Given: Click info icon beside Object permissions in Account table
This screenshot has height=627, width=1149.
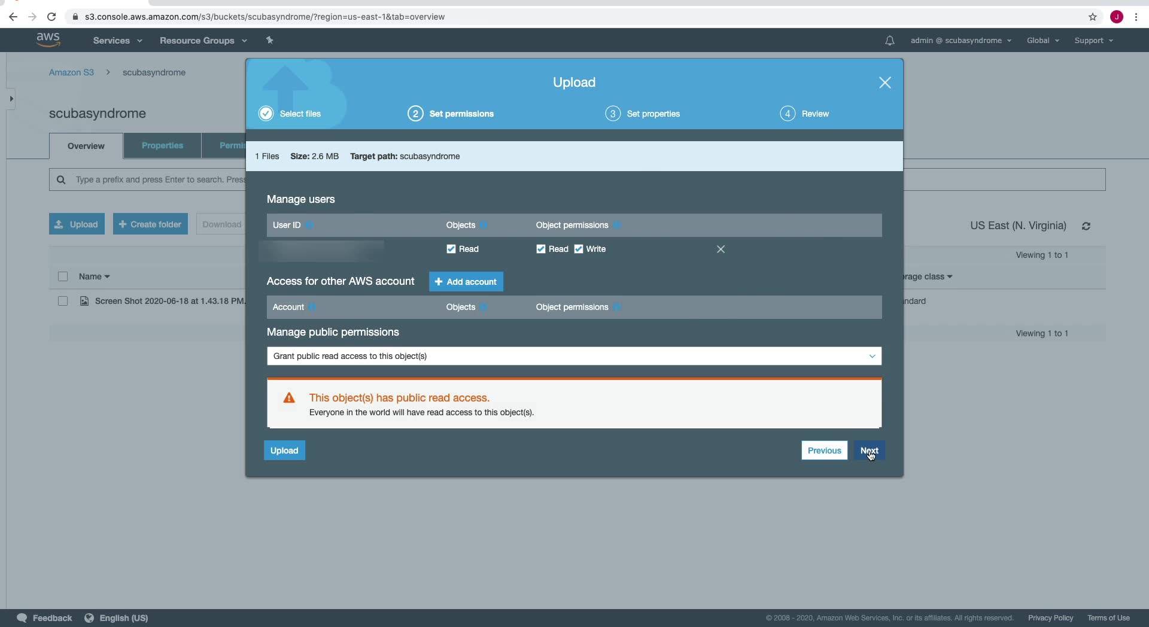Looking at the screenshot, I should tap(617, 307).
